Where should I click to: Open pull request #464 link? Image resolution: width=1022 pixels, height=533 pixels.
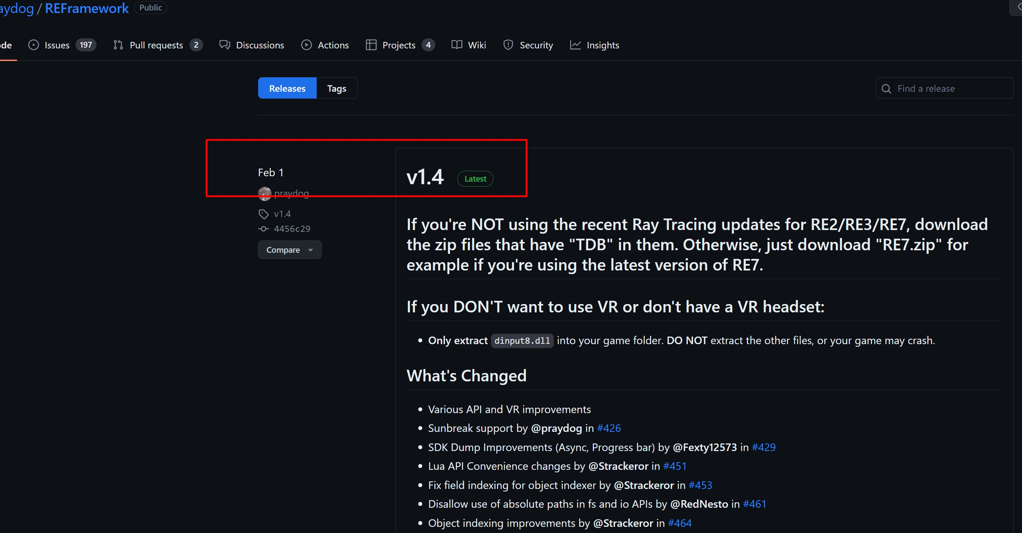coord(679,524)
